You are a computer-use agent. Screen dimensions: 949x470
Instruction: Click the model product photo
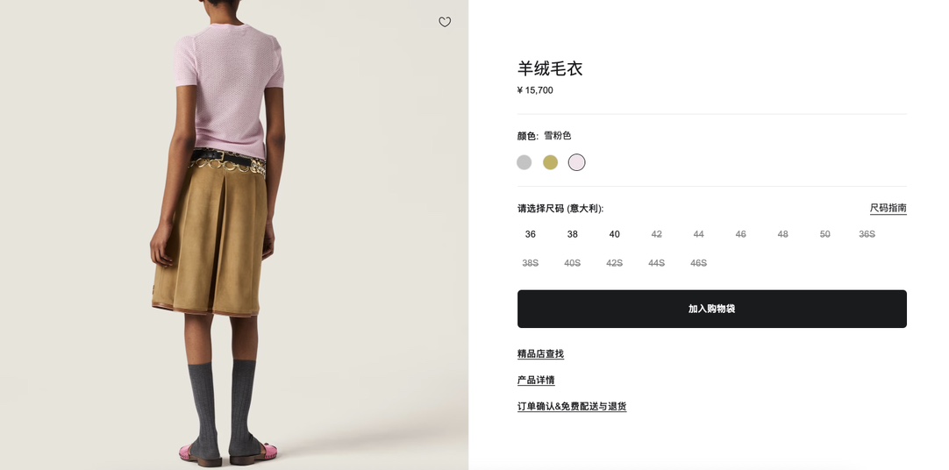point(234,235)
